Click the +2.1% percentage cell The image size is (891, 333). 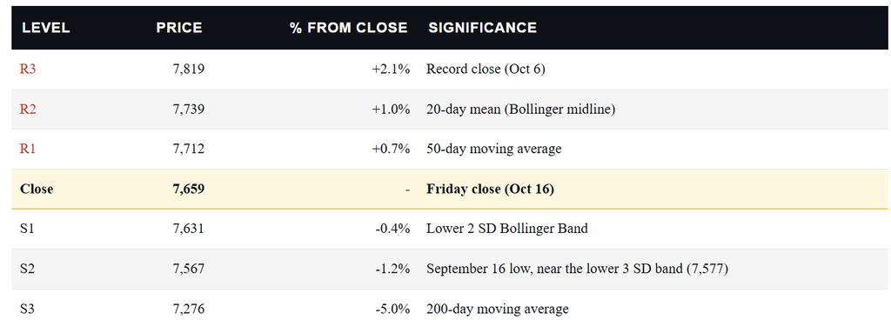(391, 70)
